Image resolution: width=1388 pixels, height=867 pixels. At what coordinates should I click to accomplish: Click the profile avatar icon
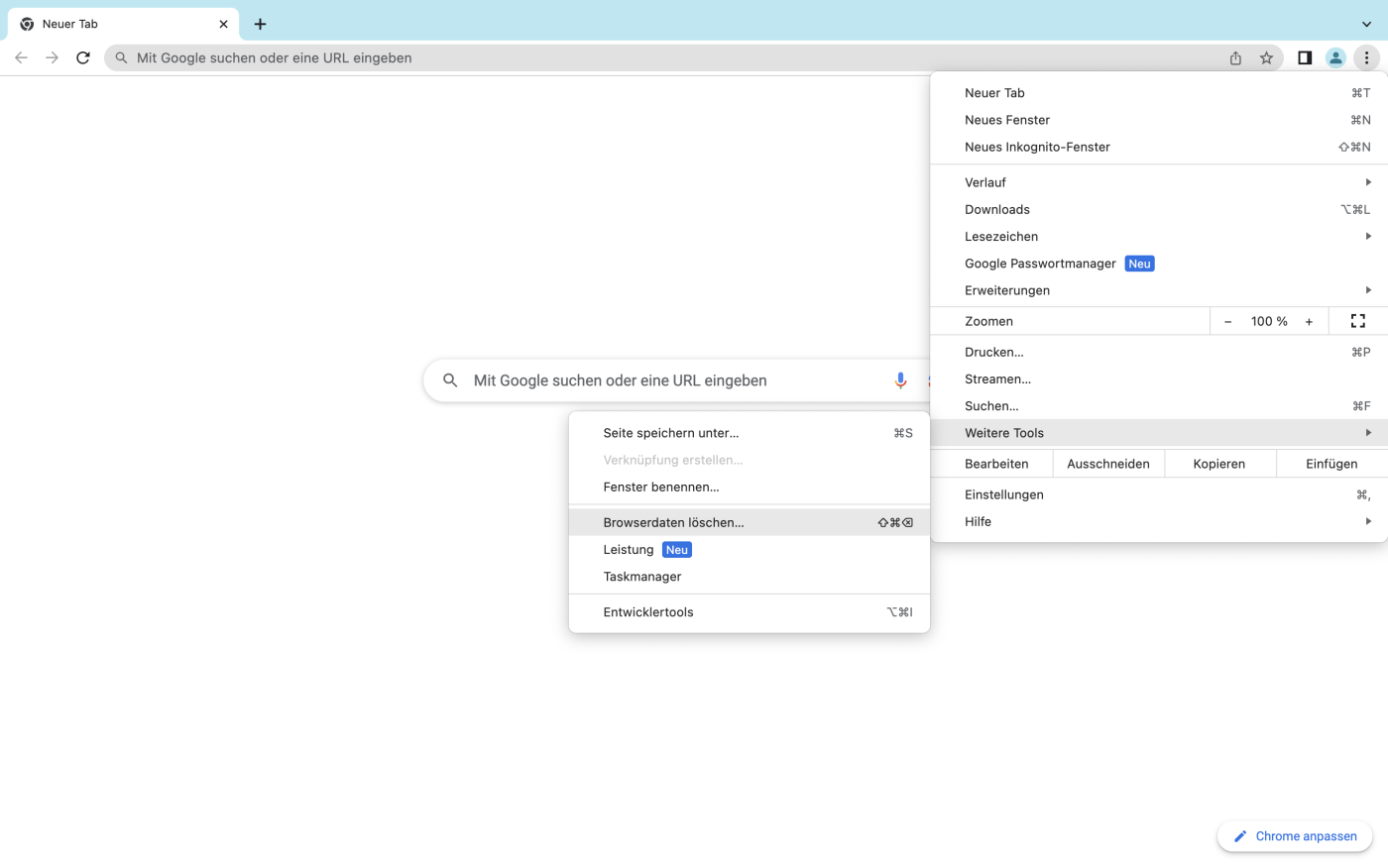(x=1335, y=57)
